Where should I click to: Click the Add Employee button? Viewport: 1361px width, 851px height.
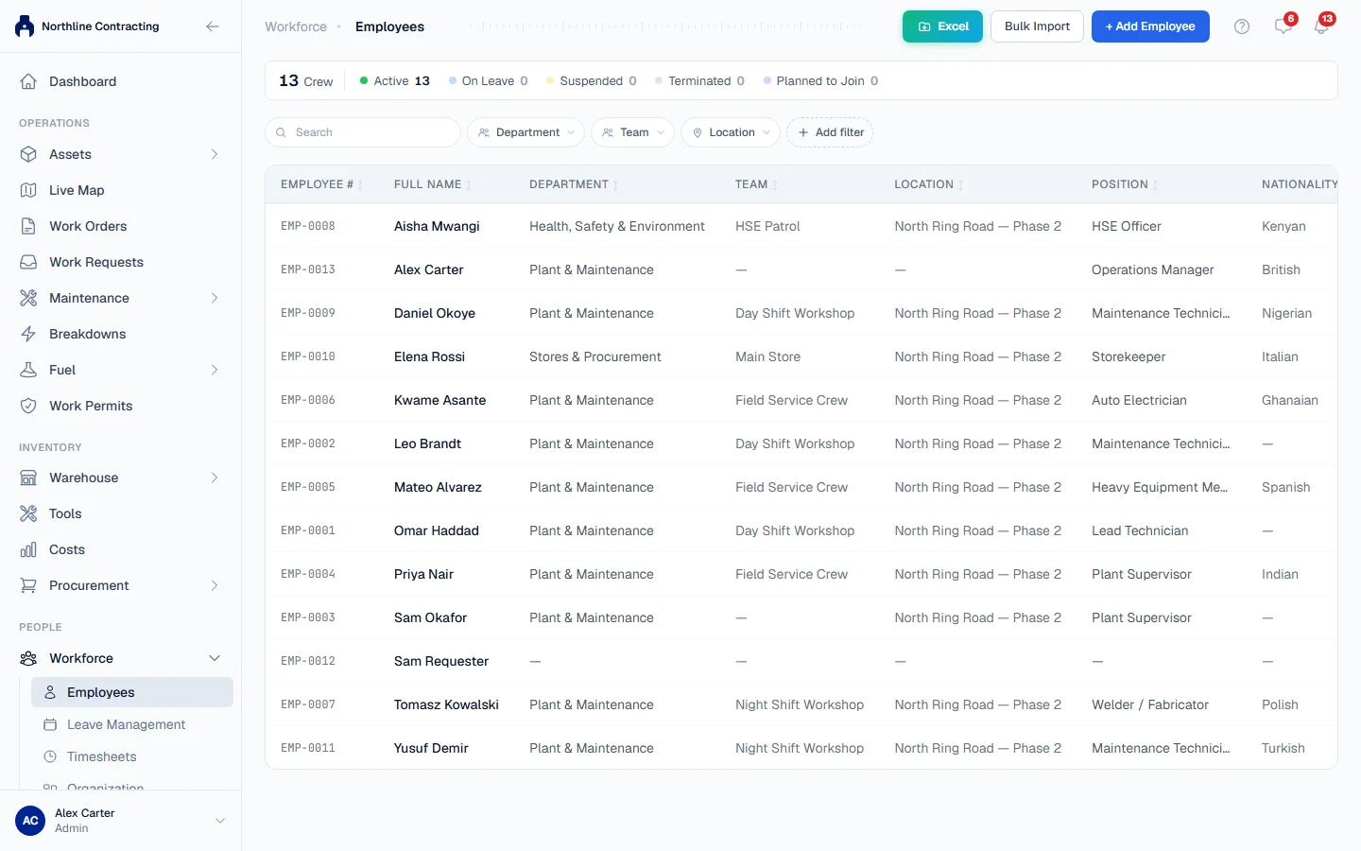click(x=1150, y=26)
